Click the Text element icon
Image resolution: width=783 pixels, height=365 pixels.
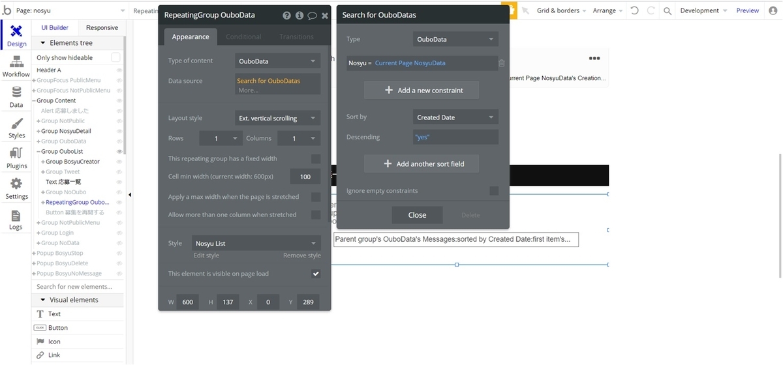(40, 314)
